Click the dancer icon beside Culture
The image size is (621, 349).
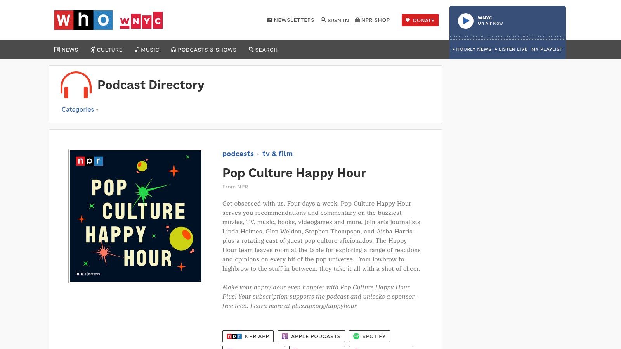93,50
